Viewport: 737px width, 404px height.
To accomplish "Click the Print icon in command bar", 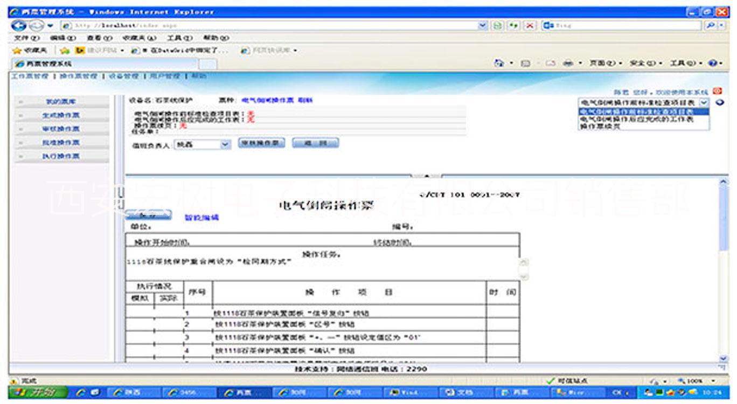I will [568, 64].
